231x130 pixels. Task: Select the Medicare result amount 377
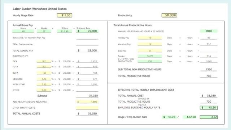point(87,79)
